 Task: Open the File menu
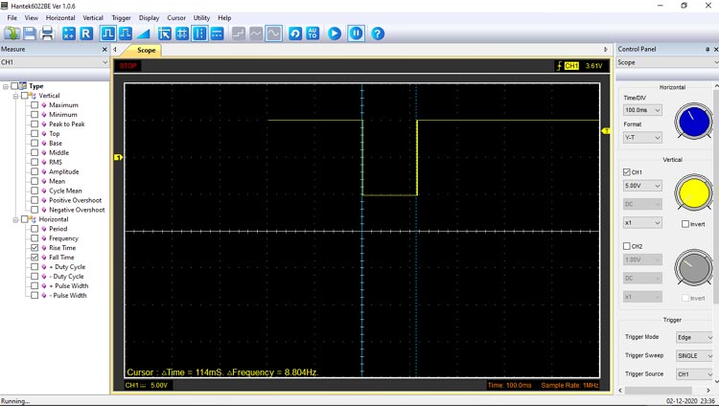click(x=12, y=18)
